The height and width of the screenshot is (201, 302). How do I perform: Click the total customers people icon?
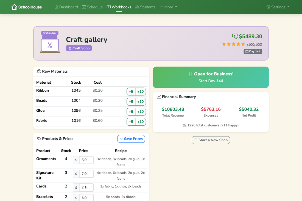coord(185,125)
